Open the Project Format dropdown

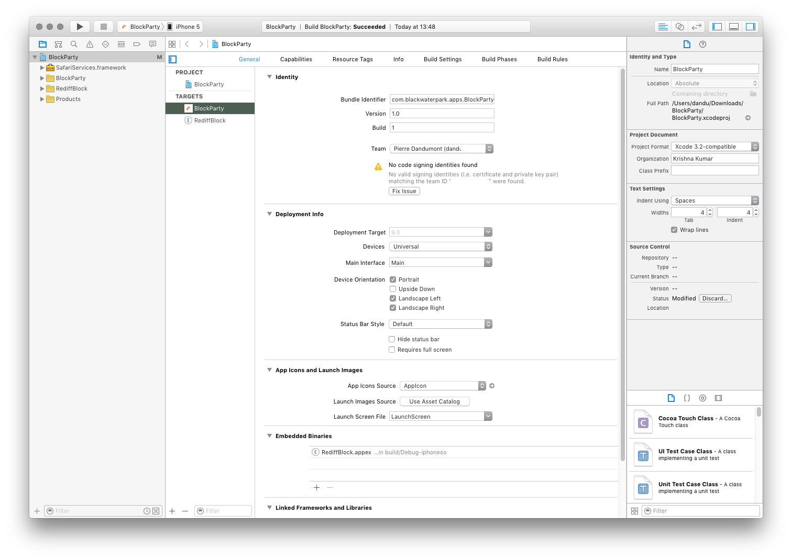click(715, 147)
